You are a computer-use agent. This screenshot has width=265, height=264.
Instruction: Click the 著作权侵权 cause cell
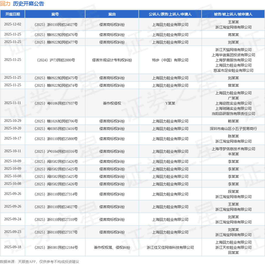112,103
